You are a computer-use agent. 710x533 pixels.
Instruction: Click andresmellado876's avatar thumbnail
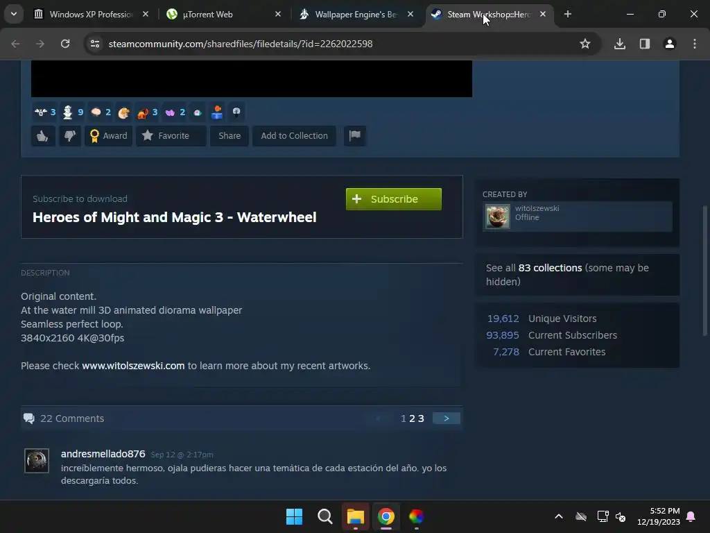tap(37, 461)
